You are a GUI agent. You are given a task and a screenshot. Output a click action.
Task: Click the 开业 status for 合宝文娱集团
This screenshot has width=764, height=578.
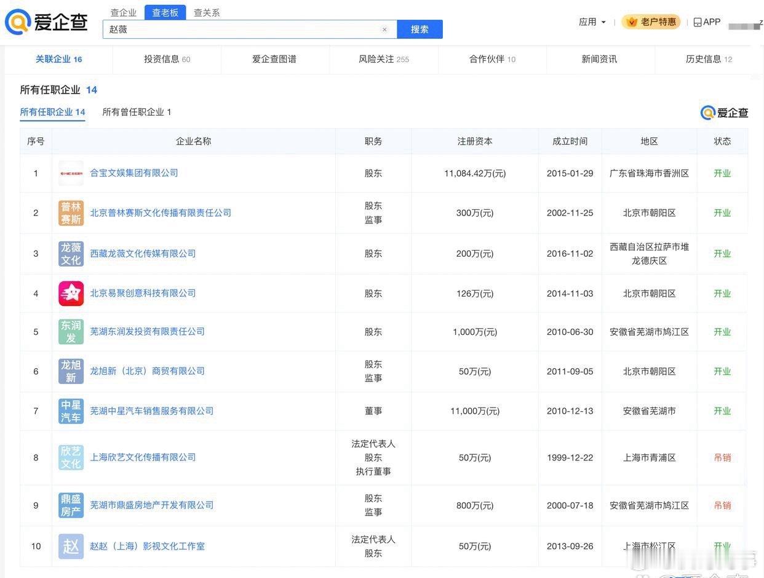click(x=722, y=174)
